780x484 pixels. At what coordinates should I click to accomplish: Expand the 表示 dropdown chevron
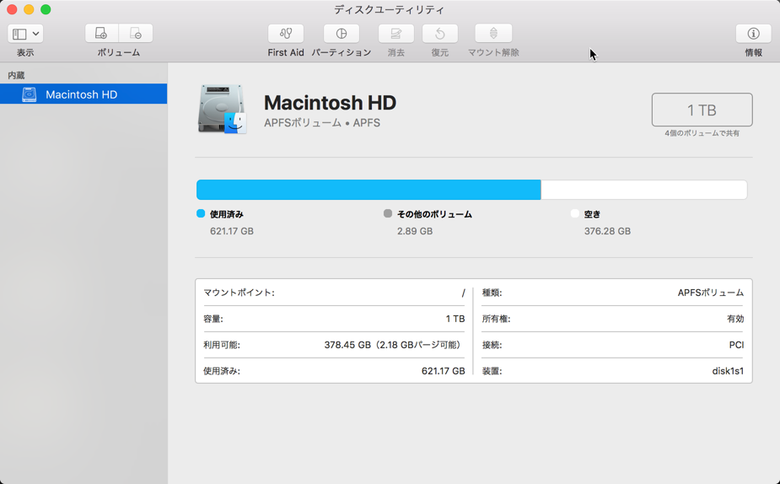click(35, 34)
